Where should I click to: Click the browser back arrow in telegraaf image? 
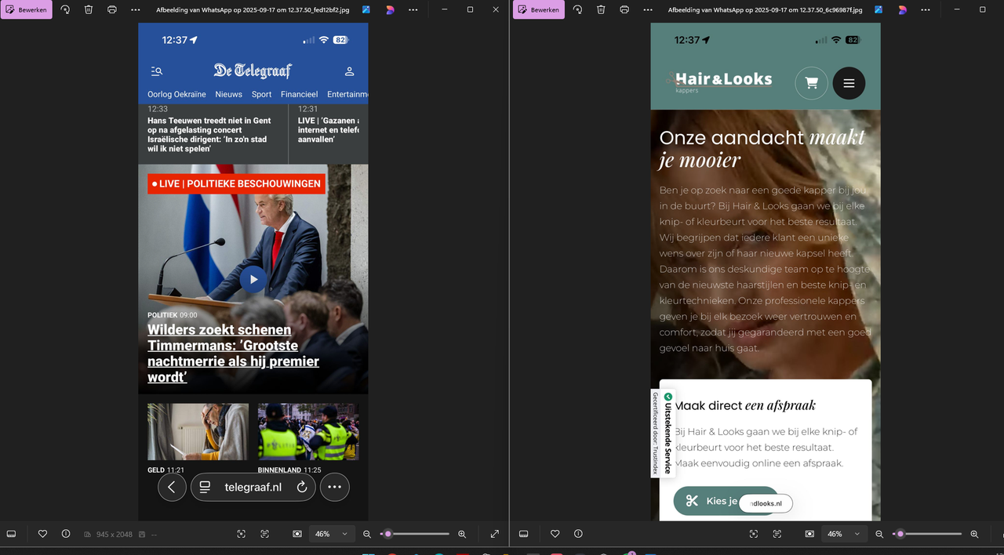pos(172,487)
